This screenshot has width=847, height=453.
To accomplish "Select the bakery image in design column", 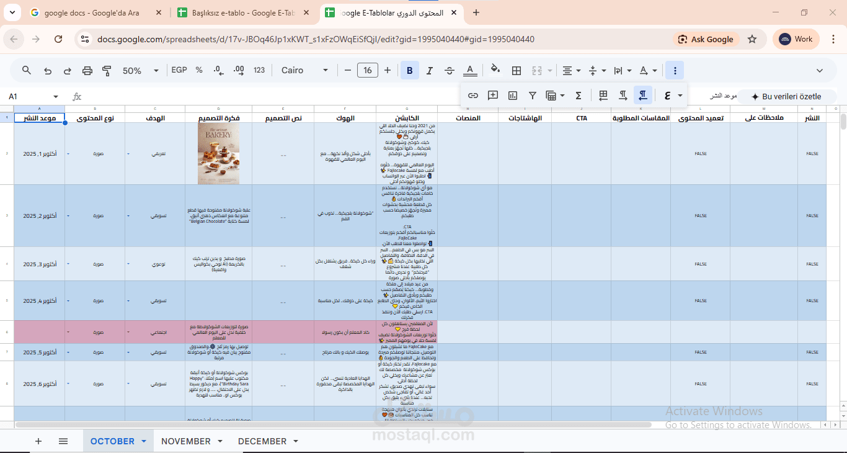I will (x=218, y=153).
